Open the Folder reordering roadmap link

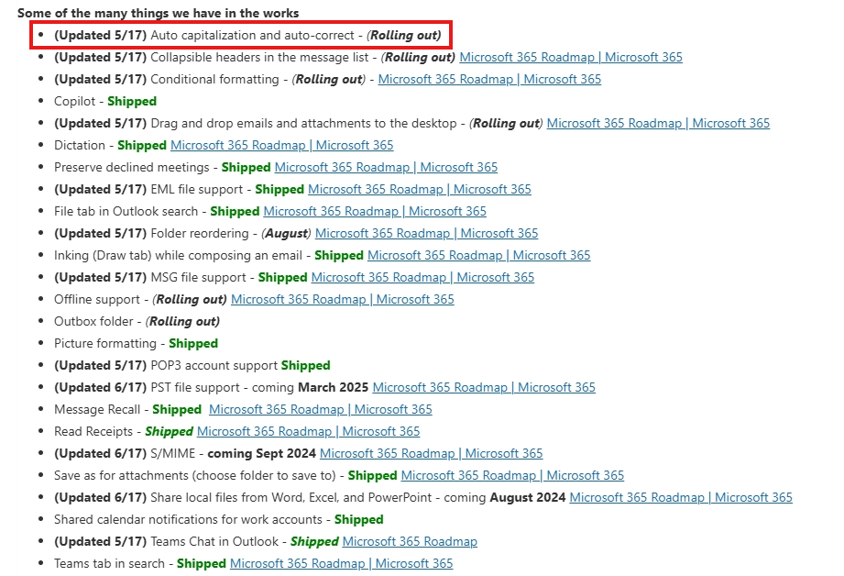pyautogui.click(x=426, y=233)
